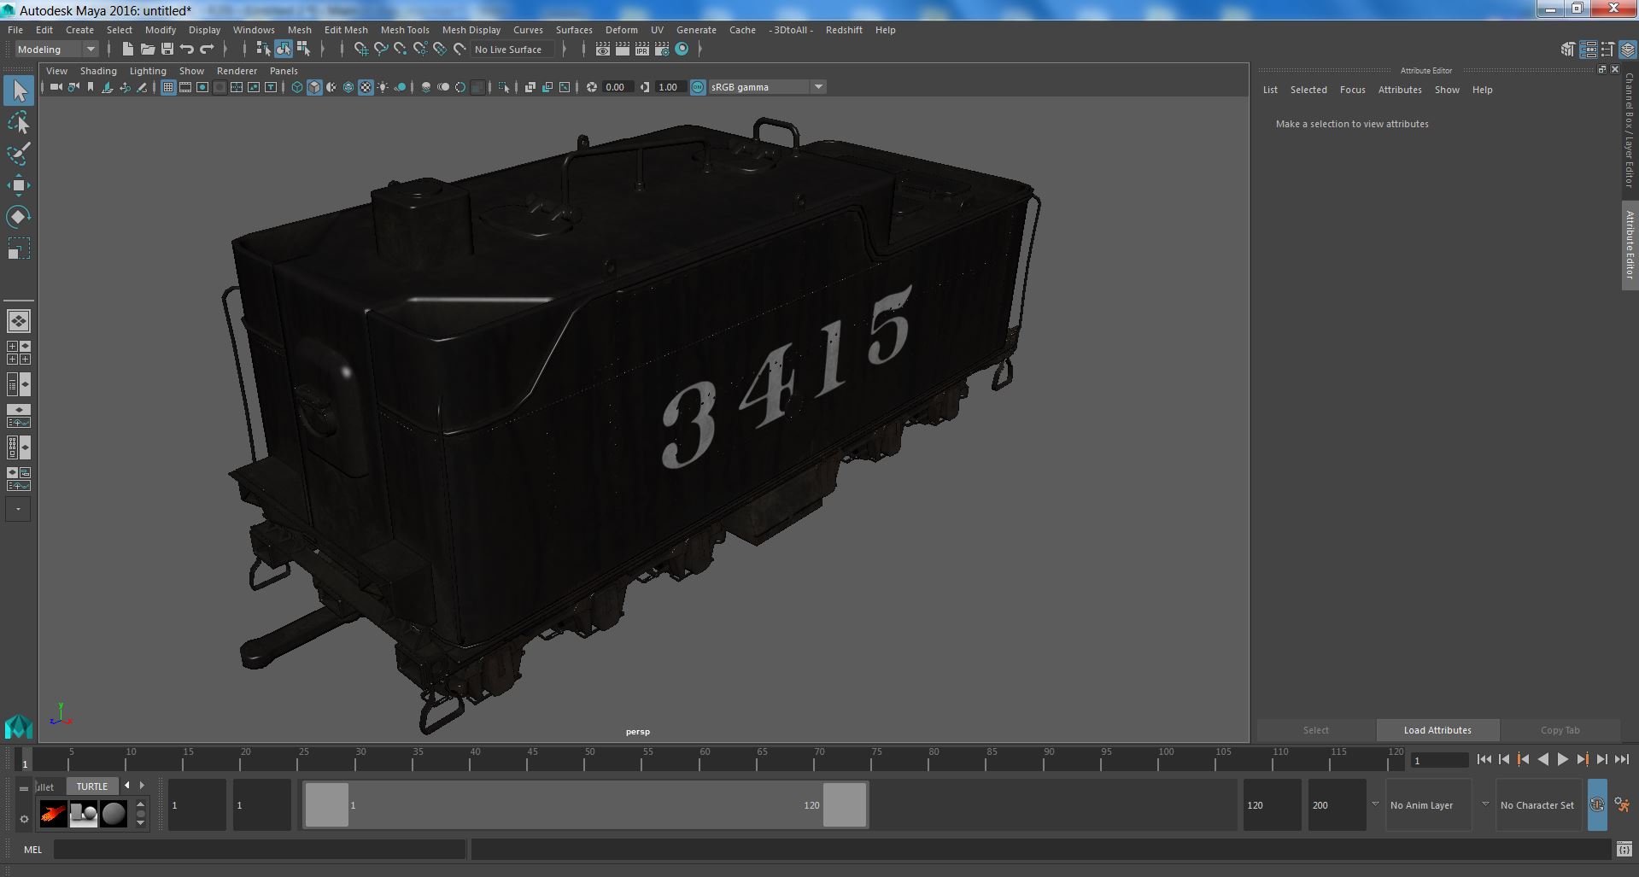Screen dimensions: 1639x877
Task: Show next shelf tabs with the right arrow
Action: [142, 786]
